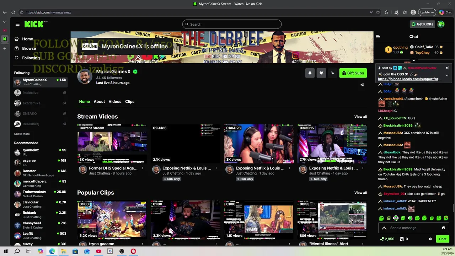Open the three-dot menu on the 7.7K views video

[363, 168]
